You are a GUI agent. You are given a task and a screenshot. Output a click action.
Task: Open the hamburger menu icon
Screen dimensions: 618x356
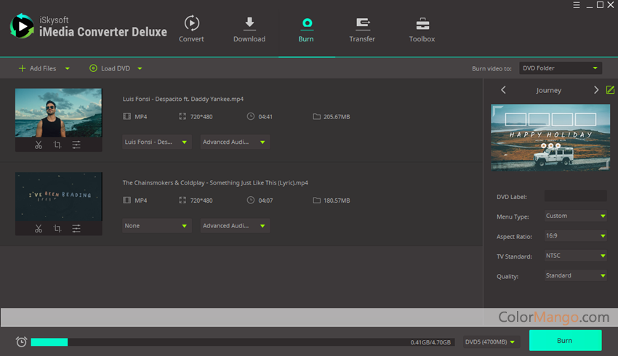coord(577,5)
